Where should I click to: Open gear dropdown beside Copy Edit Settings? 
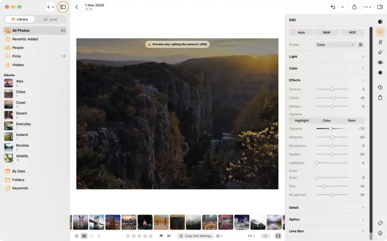(220, 236)
